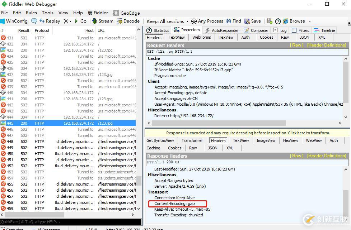Select response Transformer tab

[x=192, y=140]
